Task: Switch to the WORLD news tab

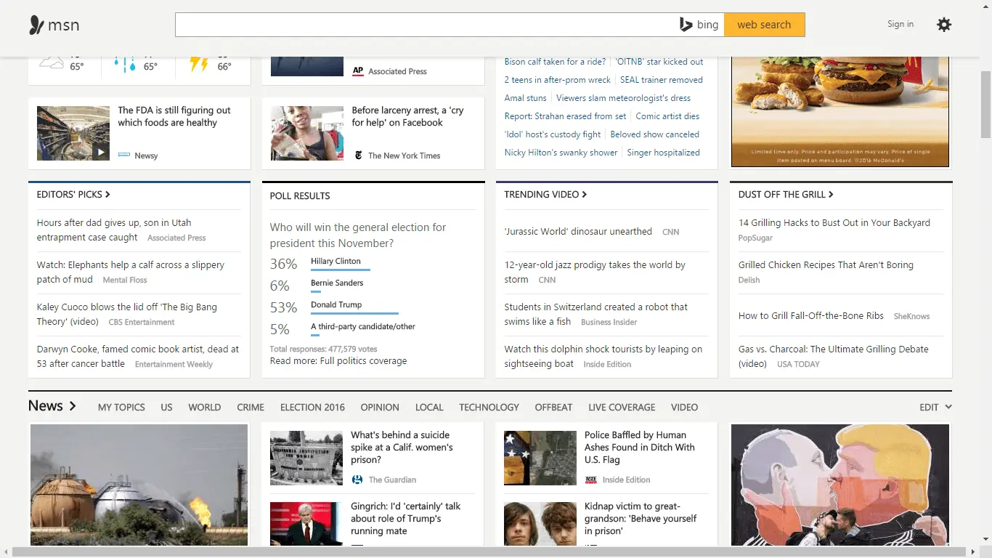Action: (x=205, y=408)
